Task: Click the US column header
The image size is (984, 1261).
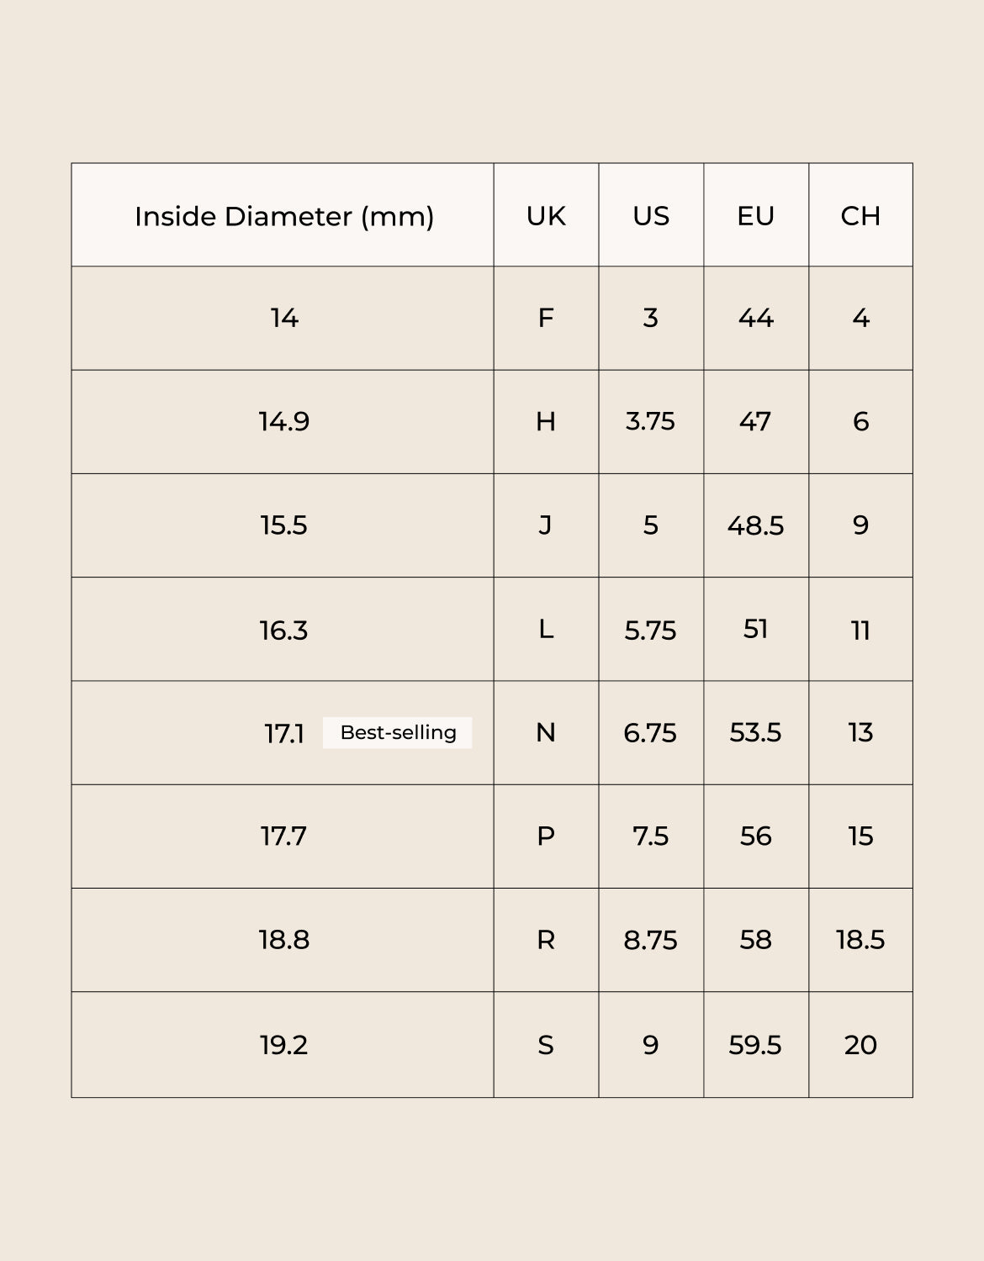Action: pos(651,216)
